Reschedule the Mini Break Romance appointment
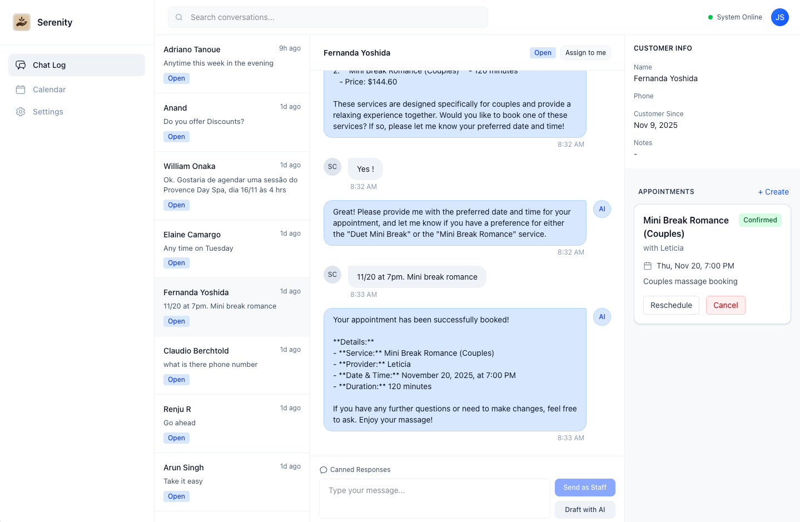 point(671,305)
